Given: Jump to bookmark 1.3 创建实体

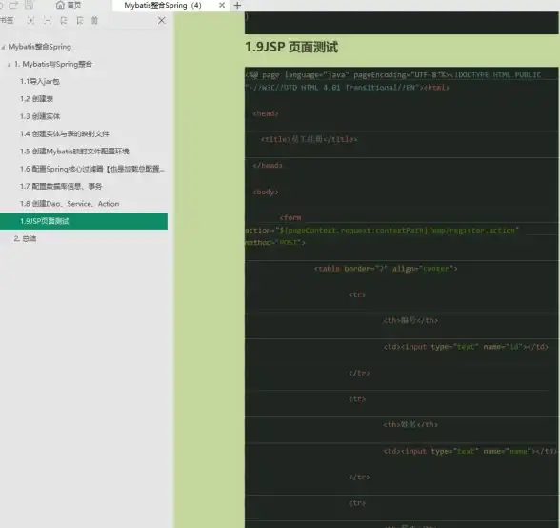Looking at the screenshot, I should tap(40, 116).
